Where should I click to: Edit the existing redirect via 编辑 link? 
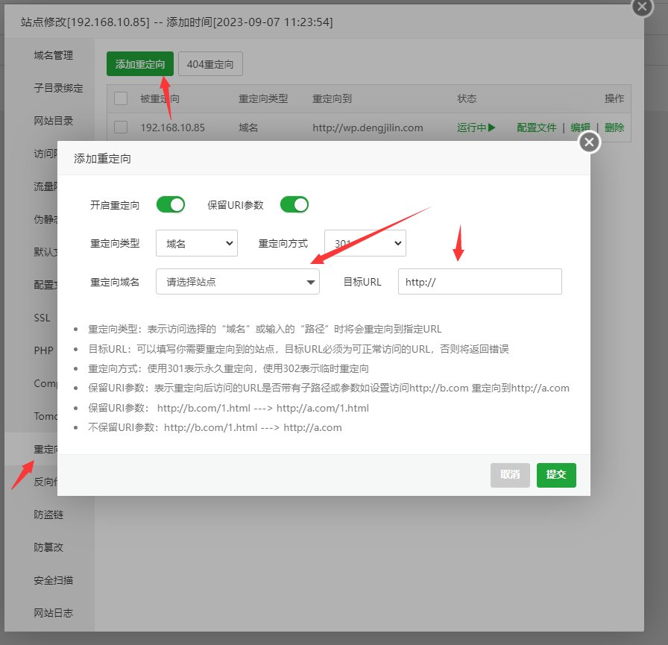pyautogui.click(x=581, y=128)
